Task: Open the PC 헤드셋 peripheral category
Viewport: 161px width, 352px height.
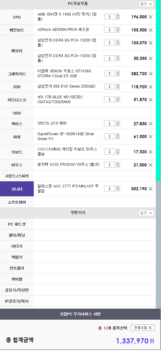Action: (17, 224)
